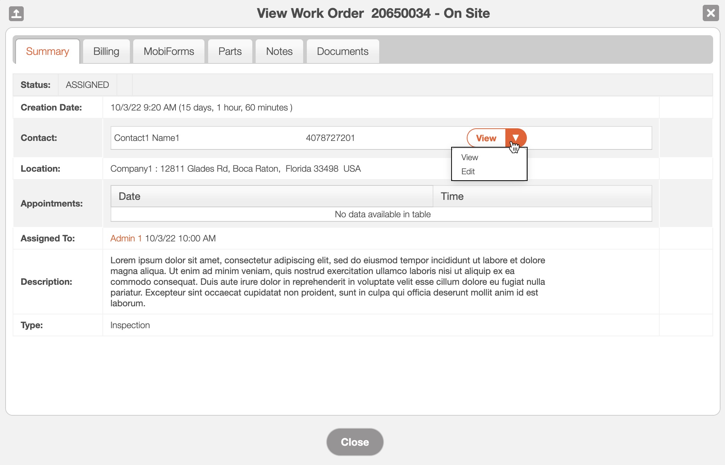This screenshot has width=725, height=465.
Task: Expand the contact View dropdown arrow
Action: pyautogui.click(x=516, y=138)
